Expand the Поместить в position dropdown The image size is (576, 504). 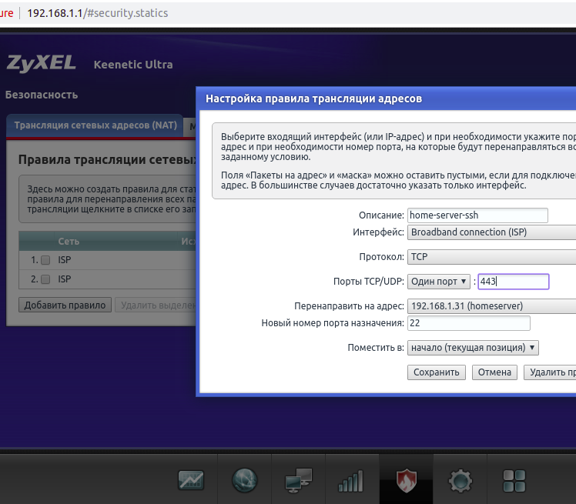click(473, 348)
